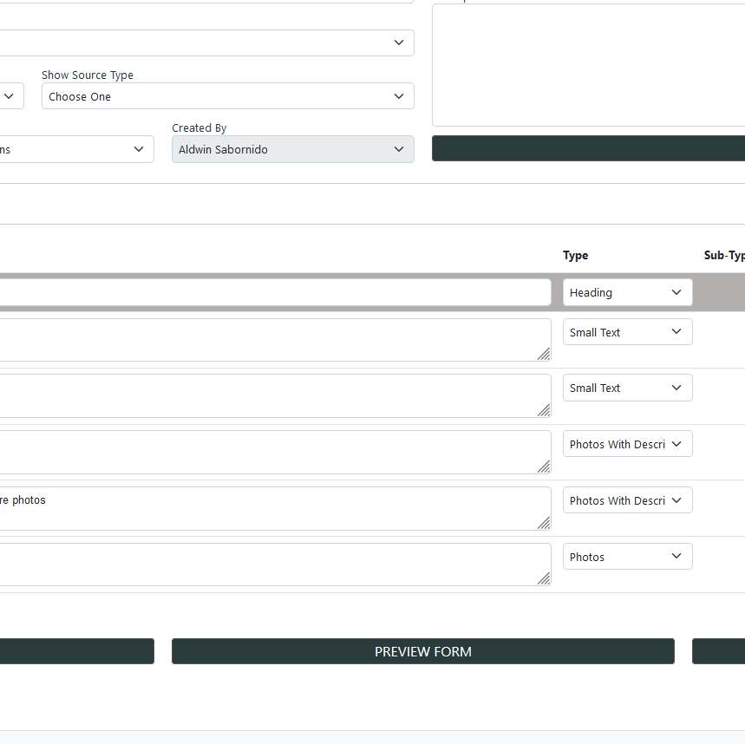This screenshot has height=744, width=745.
Task: Expand the Heading type dropdown
Action: click(627, 292)
